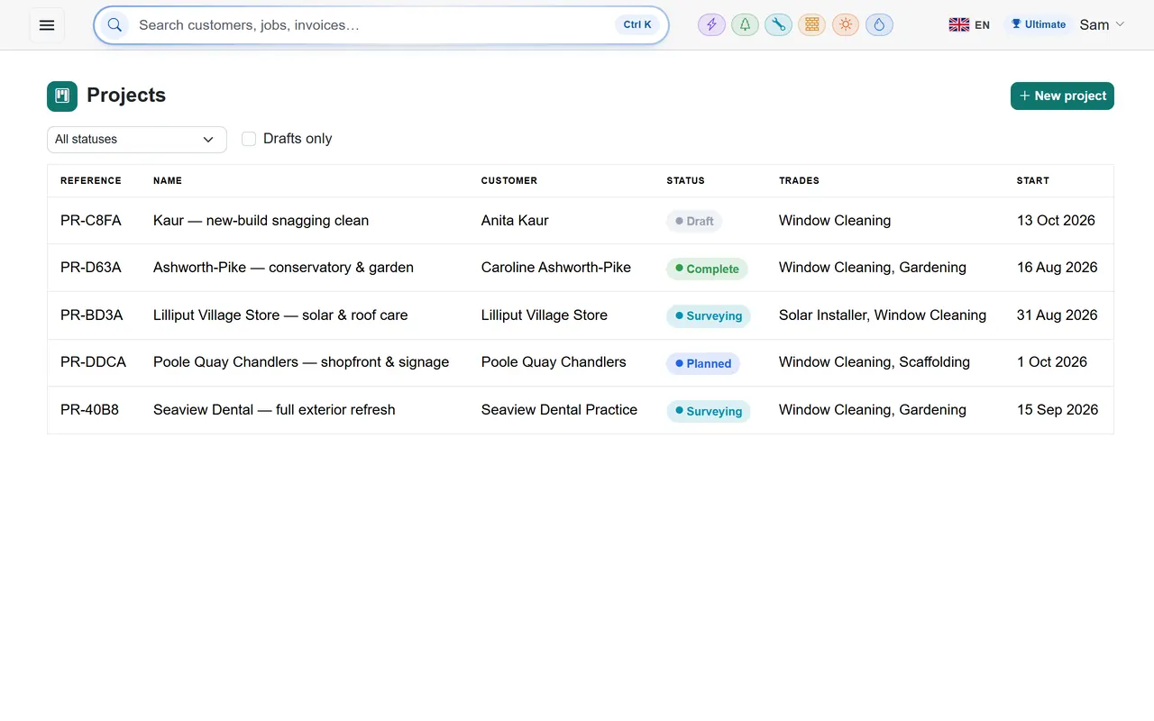Open project reference PR-D63A
The width and height of the screenshot is (1154, 721).
click(91, 268)
